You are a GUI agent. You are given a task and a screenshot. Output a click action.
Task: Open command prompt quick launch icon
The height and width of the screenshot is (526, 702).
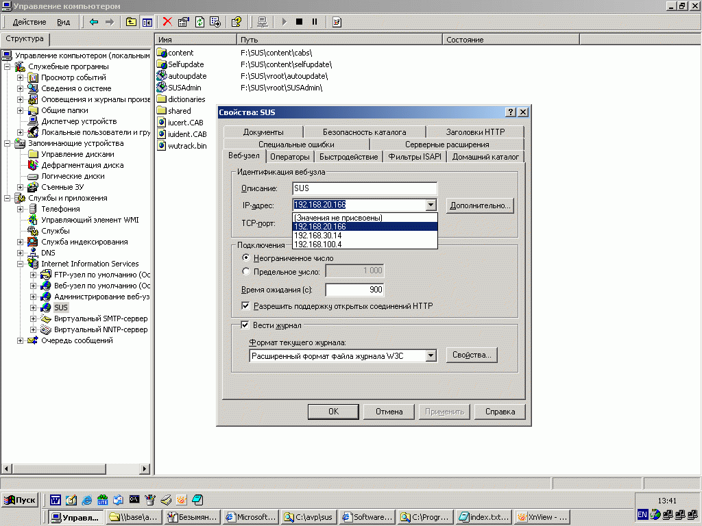tap(134, 499)
